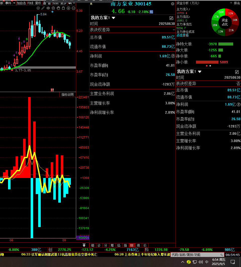This screenshot has width=241, height=267.
Task: Click 排名 in 资金分析 header
Action: coord(237,3)
